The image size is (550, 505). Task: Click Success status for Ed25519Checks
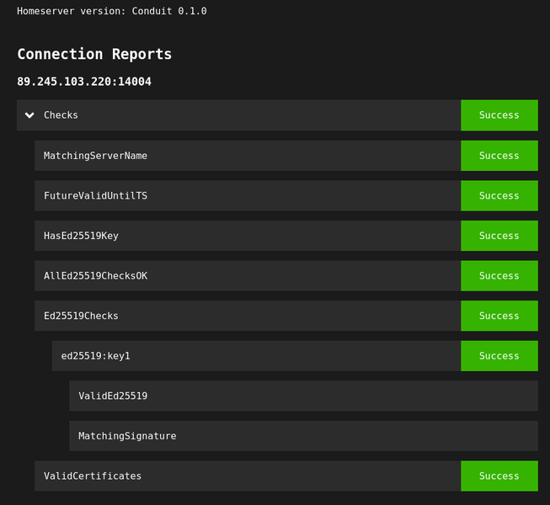pos(499,316)
